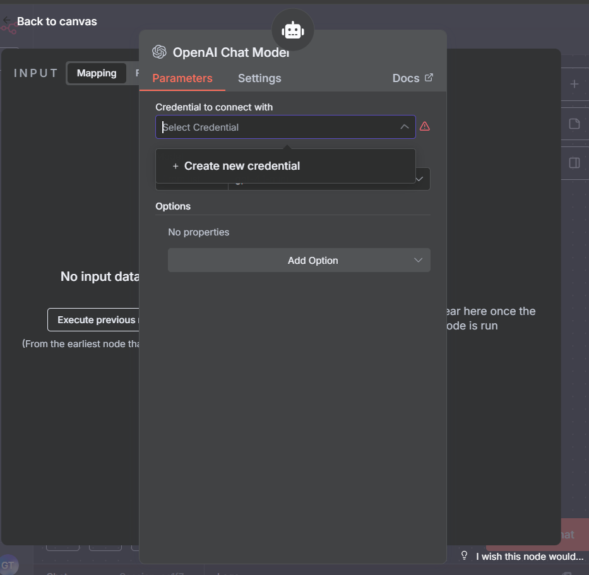Click the sticky note icon on canvas sidebar
The height and width of the screenshot is (575, 589).
point(574,124)
